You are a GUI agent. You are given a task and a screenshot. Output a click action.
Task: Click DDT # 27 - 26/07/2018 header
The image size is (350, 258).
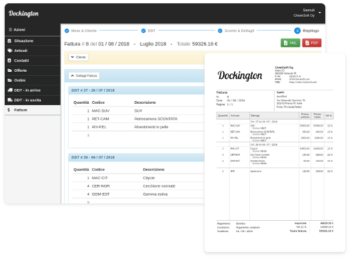click(93, 90)
